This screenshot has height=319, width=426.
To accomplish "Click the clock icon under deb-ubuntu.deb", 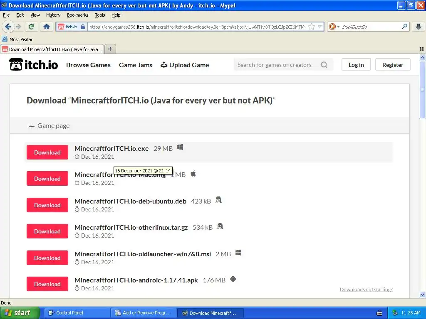I will (x=77, y=209).
